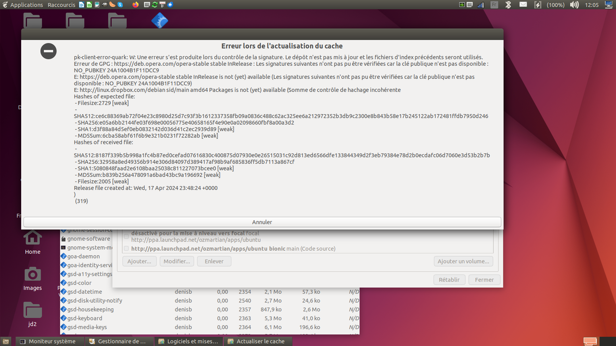
Task: Click the 12:05 clock in the panel
Action: click(592, 5)
